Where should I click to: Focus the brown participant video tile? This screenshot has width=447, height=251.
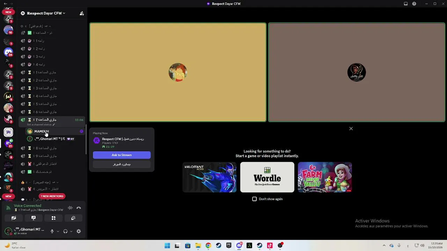[357, 72]
